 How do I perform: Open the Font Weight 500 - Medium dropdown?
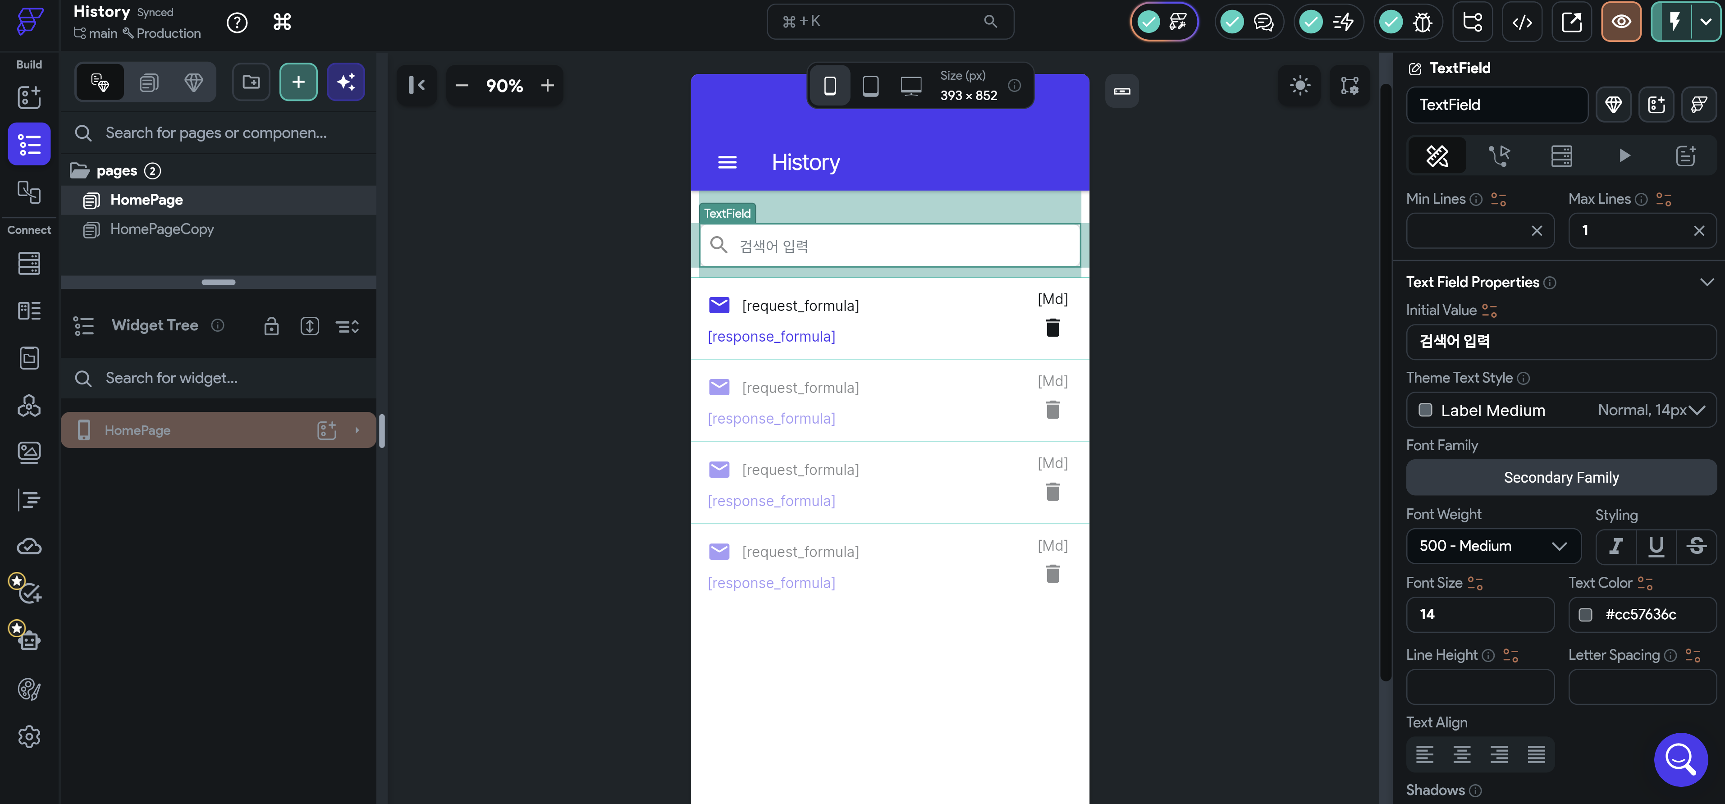[1493, 546]
